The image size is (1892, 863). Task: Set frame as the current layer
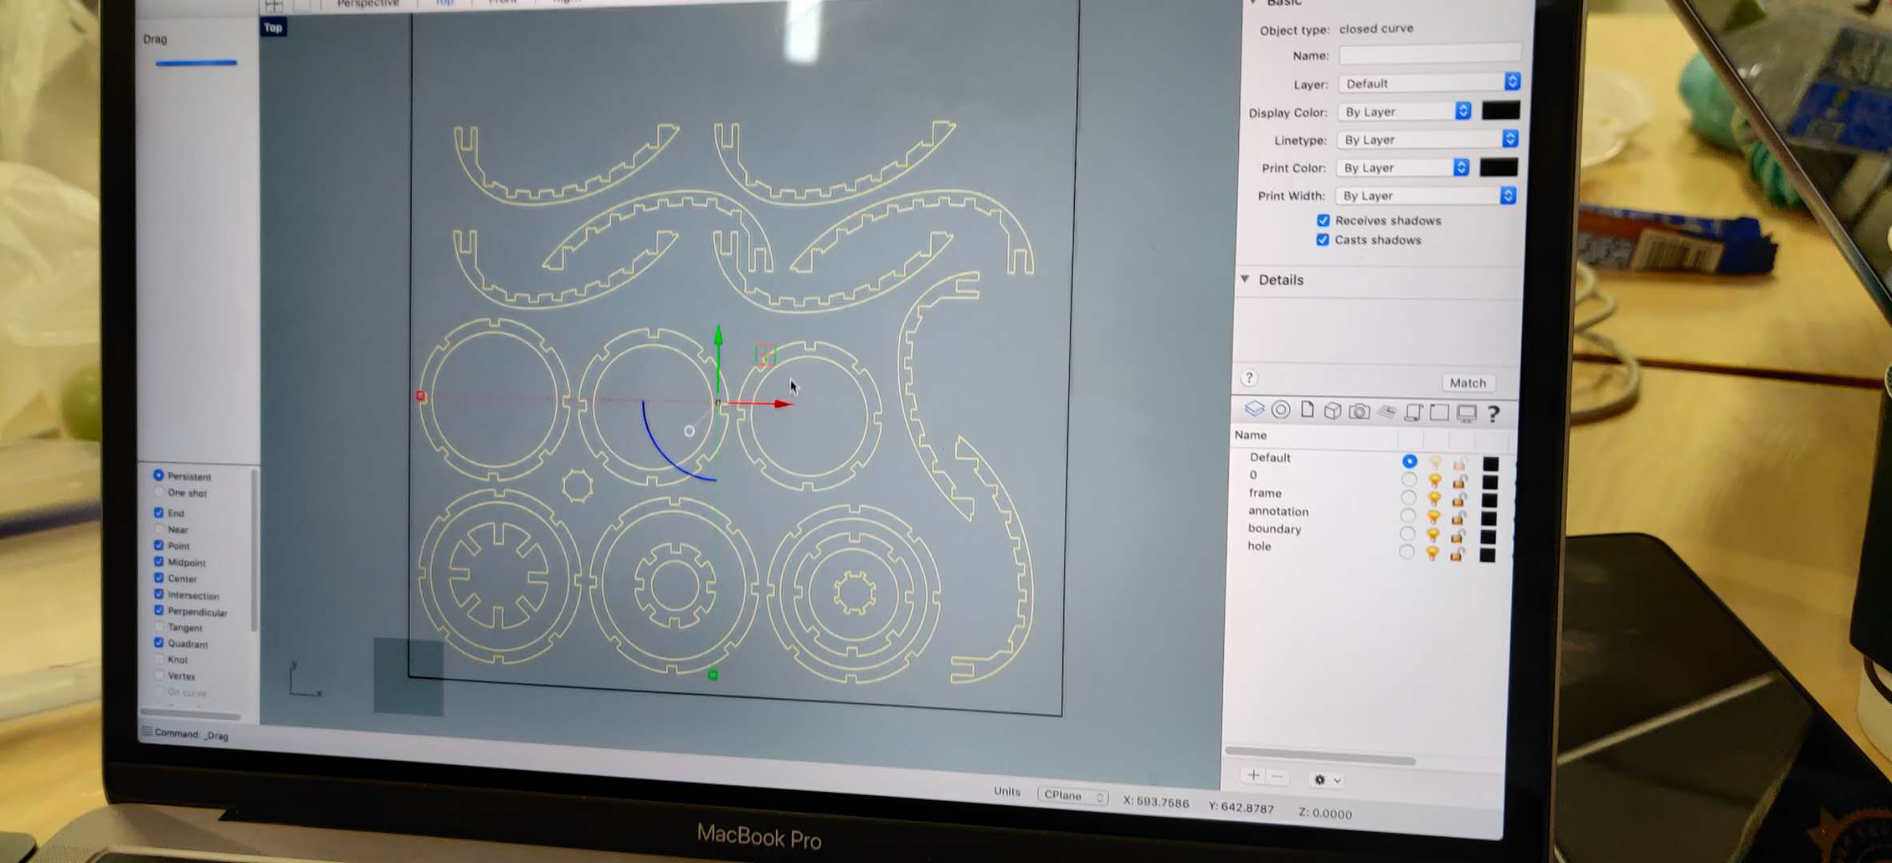[1409, 497]
